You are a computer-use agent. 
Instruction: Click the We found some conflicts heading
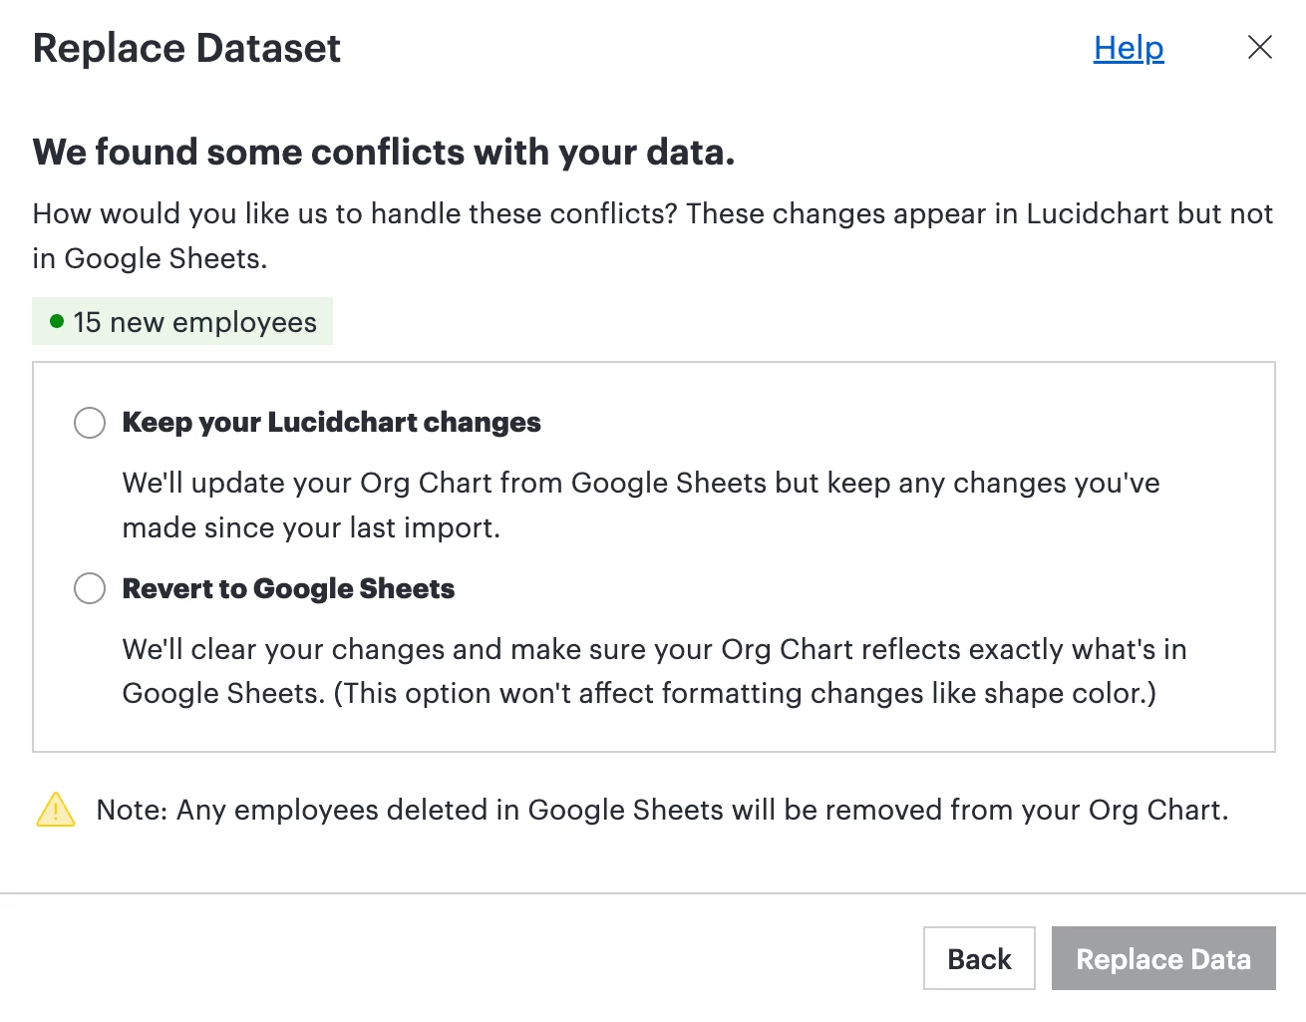(384, 152)
